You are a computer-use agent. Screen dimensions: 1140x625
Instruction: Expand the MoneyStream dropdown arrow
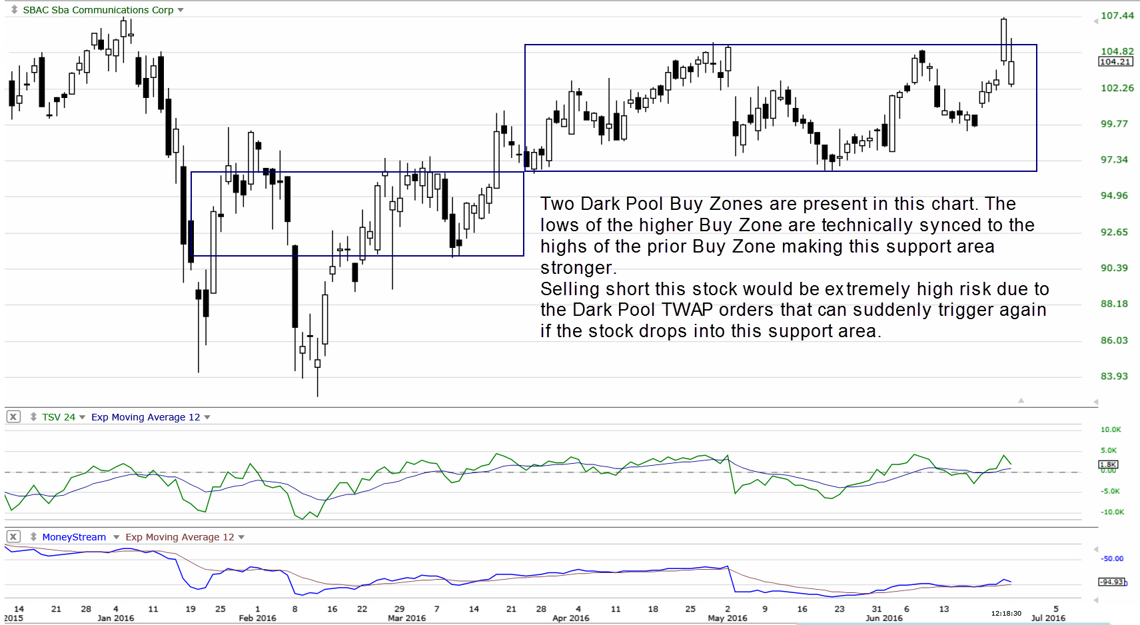116,537
